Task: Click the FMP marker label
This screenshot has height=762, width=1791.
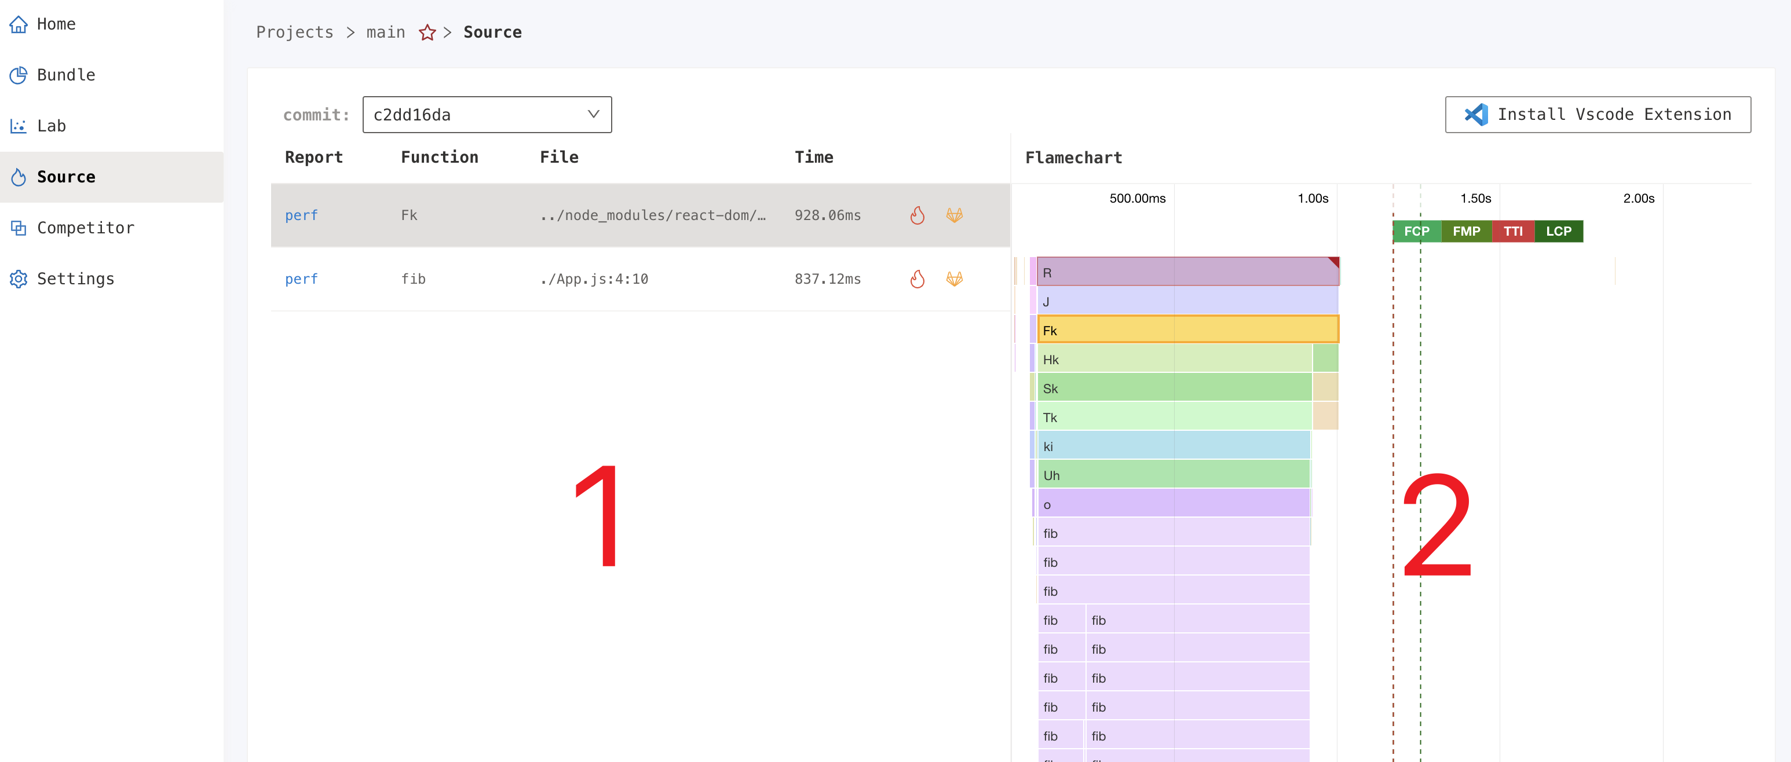Action: pyautogui.click(x=1467, y=231)
